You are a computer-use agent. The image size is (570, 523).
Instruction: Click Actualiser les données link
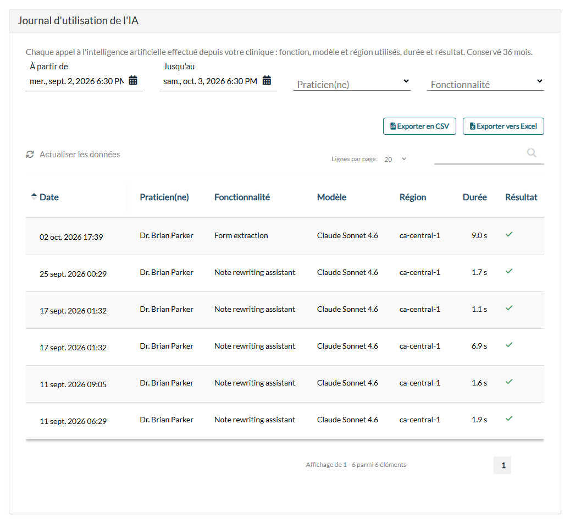click(x=80, y=155)
